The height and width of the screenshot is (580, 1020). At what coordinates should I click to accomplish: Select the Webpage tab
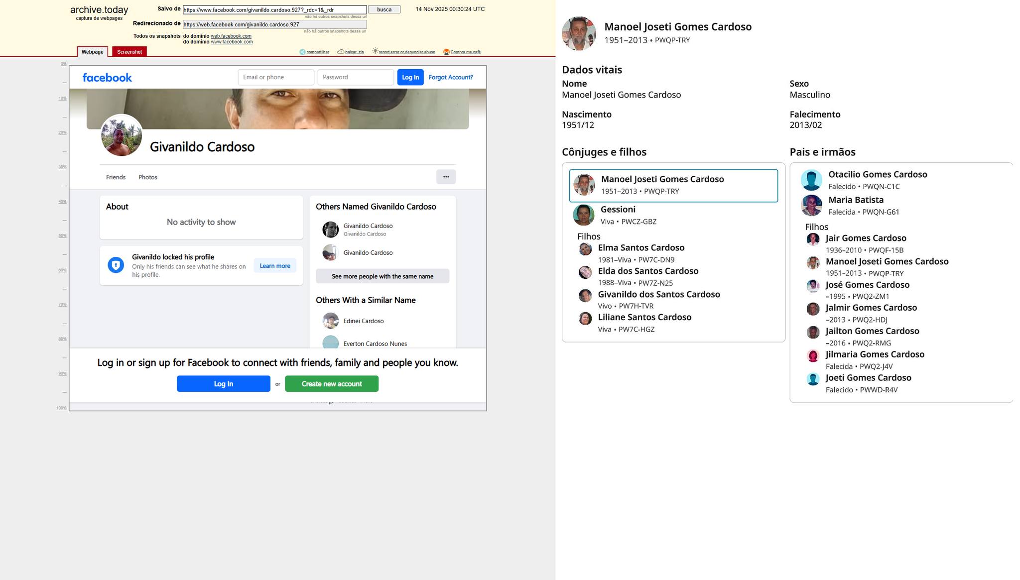pyautogui.click(x=93, y=52)
